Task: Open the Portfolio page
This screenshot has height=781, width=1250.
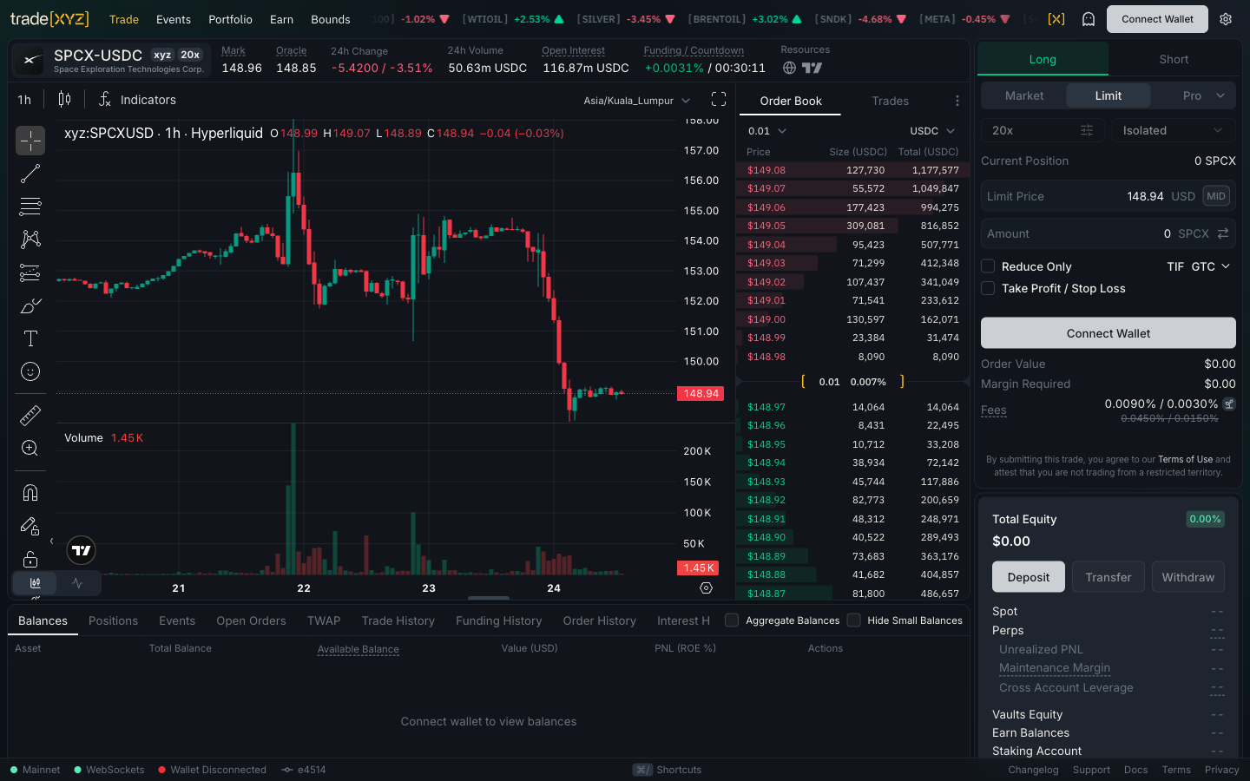Action: (230, 19)
